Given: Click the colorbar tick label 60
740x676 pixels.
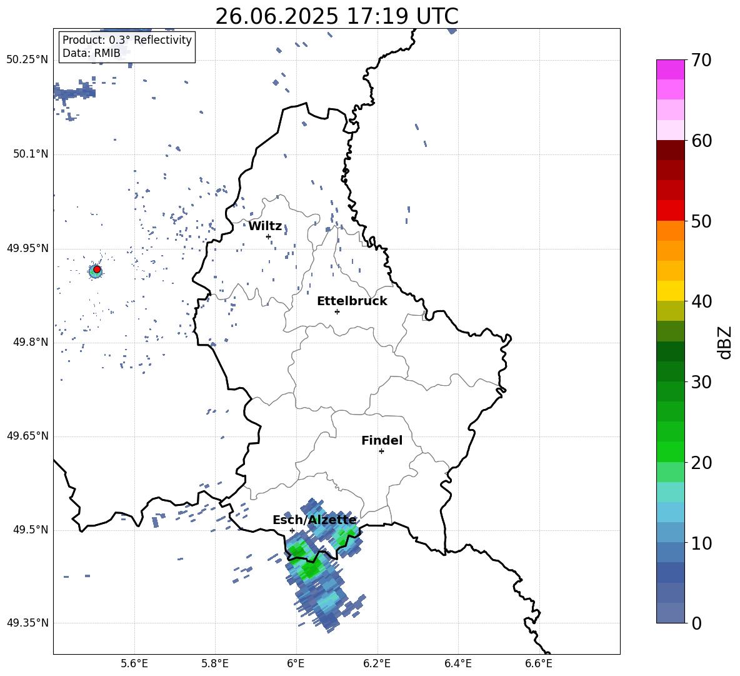Looking at the screenshot, I should 702,141.
